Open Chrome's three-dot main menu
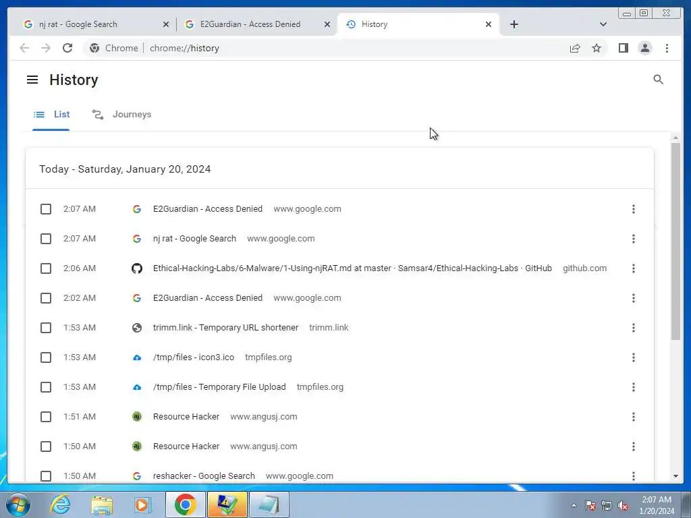The image size is (691, 518). point(667,48)
